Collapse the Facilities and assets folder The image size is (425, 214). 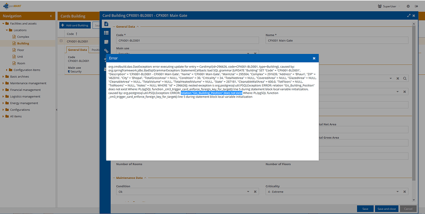(x=3, y=24)
